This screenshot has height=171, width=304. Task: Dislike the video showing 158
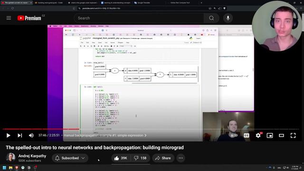point(141,158)
